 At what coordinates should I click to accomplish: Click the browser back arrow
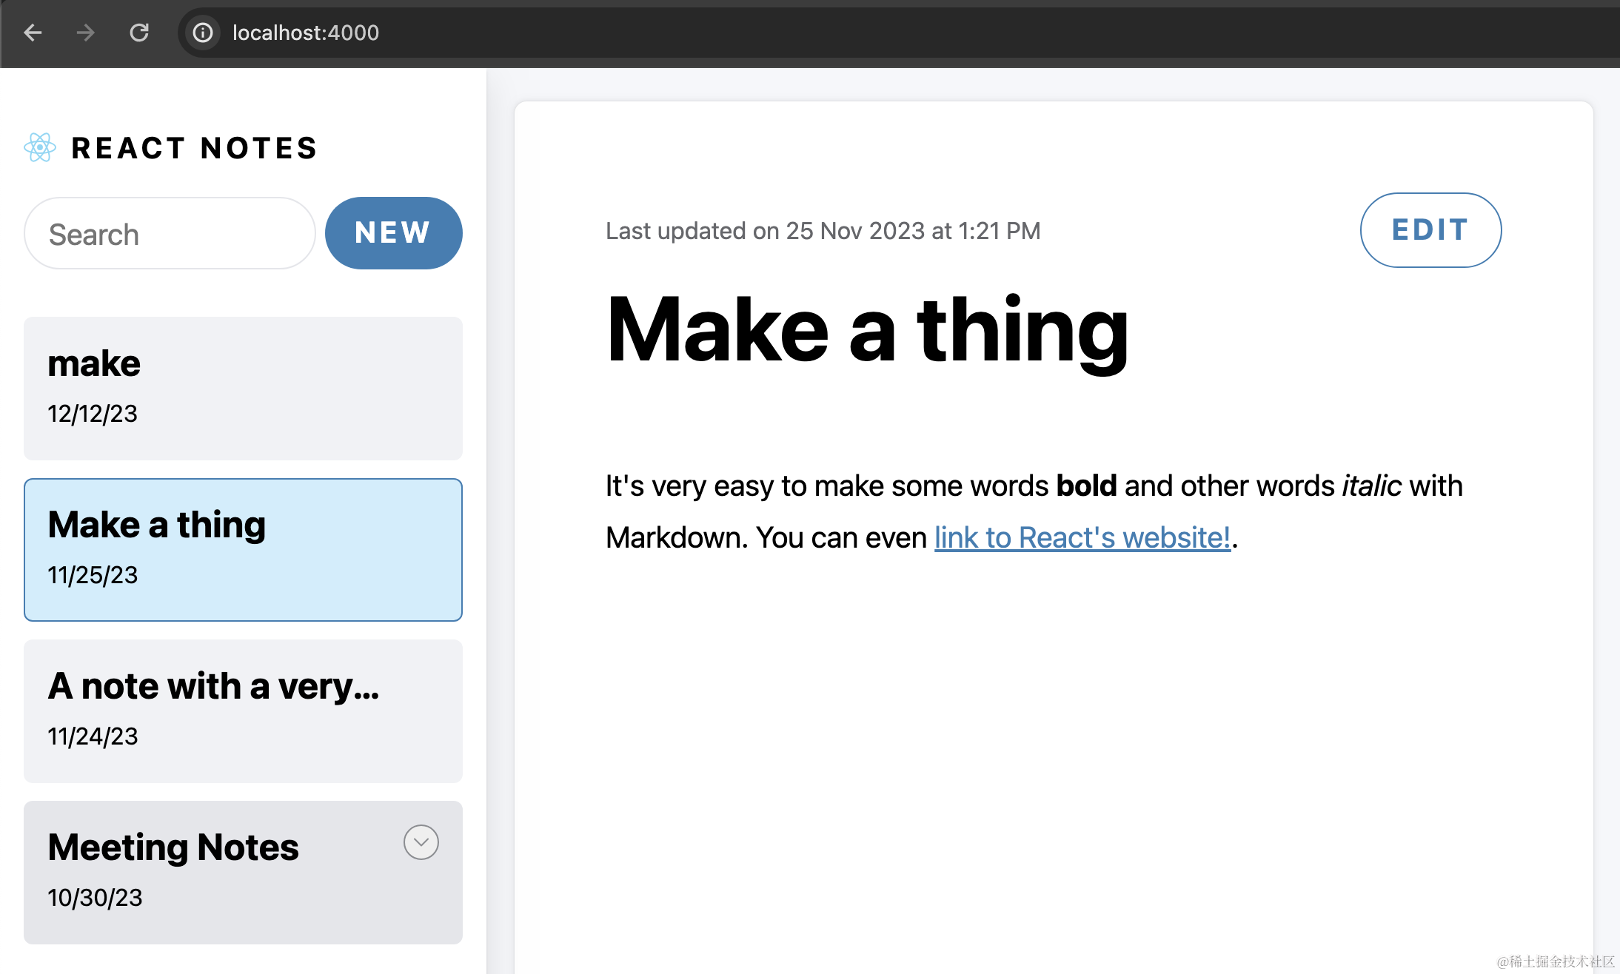[33, 33]
